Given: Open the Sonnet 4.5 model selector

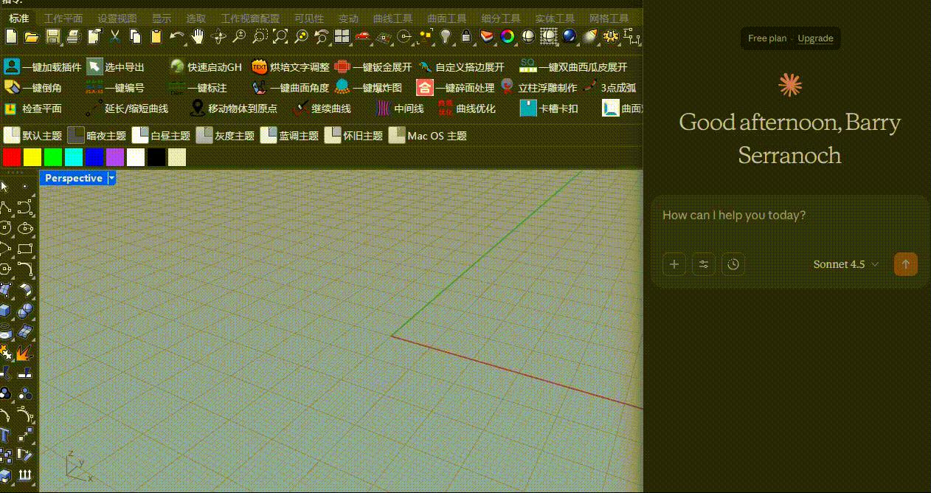Looking at the screenshot, I should (846, 264).
